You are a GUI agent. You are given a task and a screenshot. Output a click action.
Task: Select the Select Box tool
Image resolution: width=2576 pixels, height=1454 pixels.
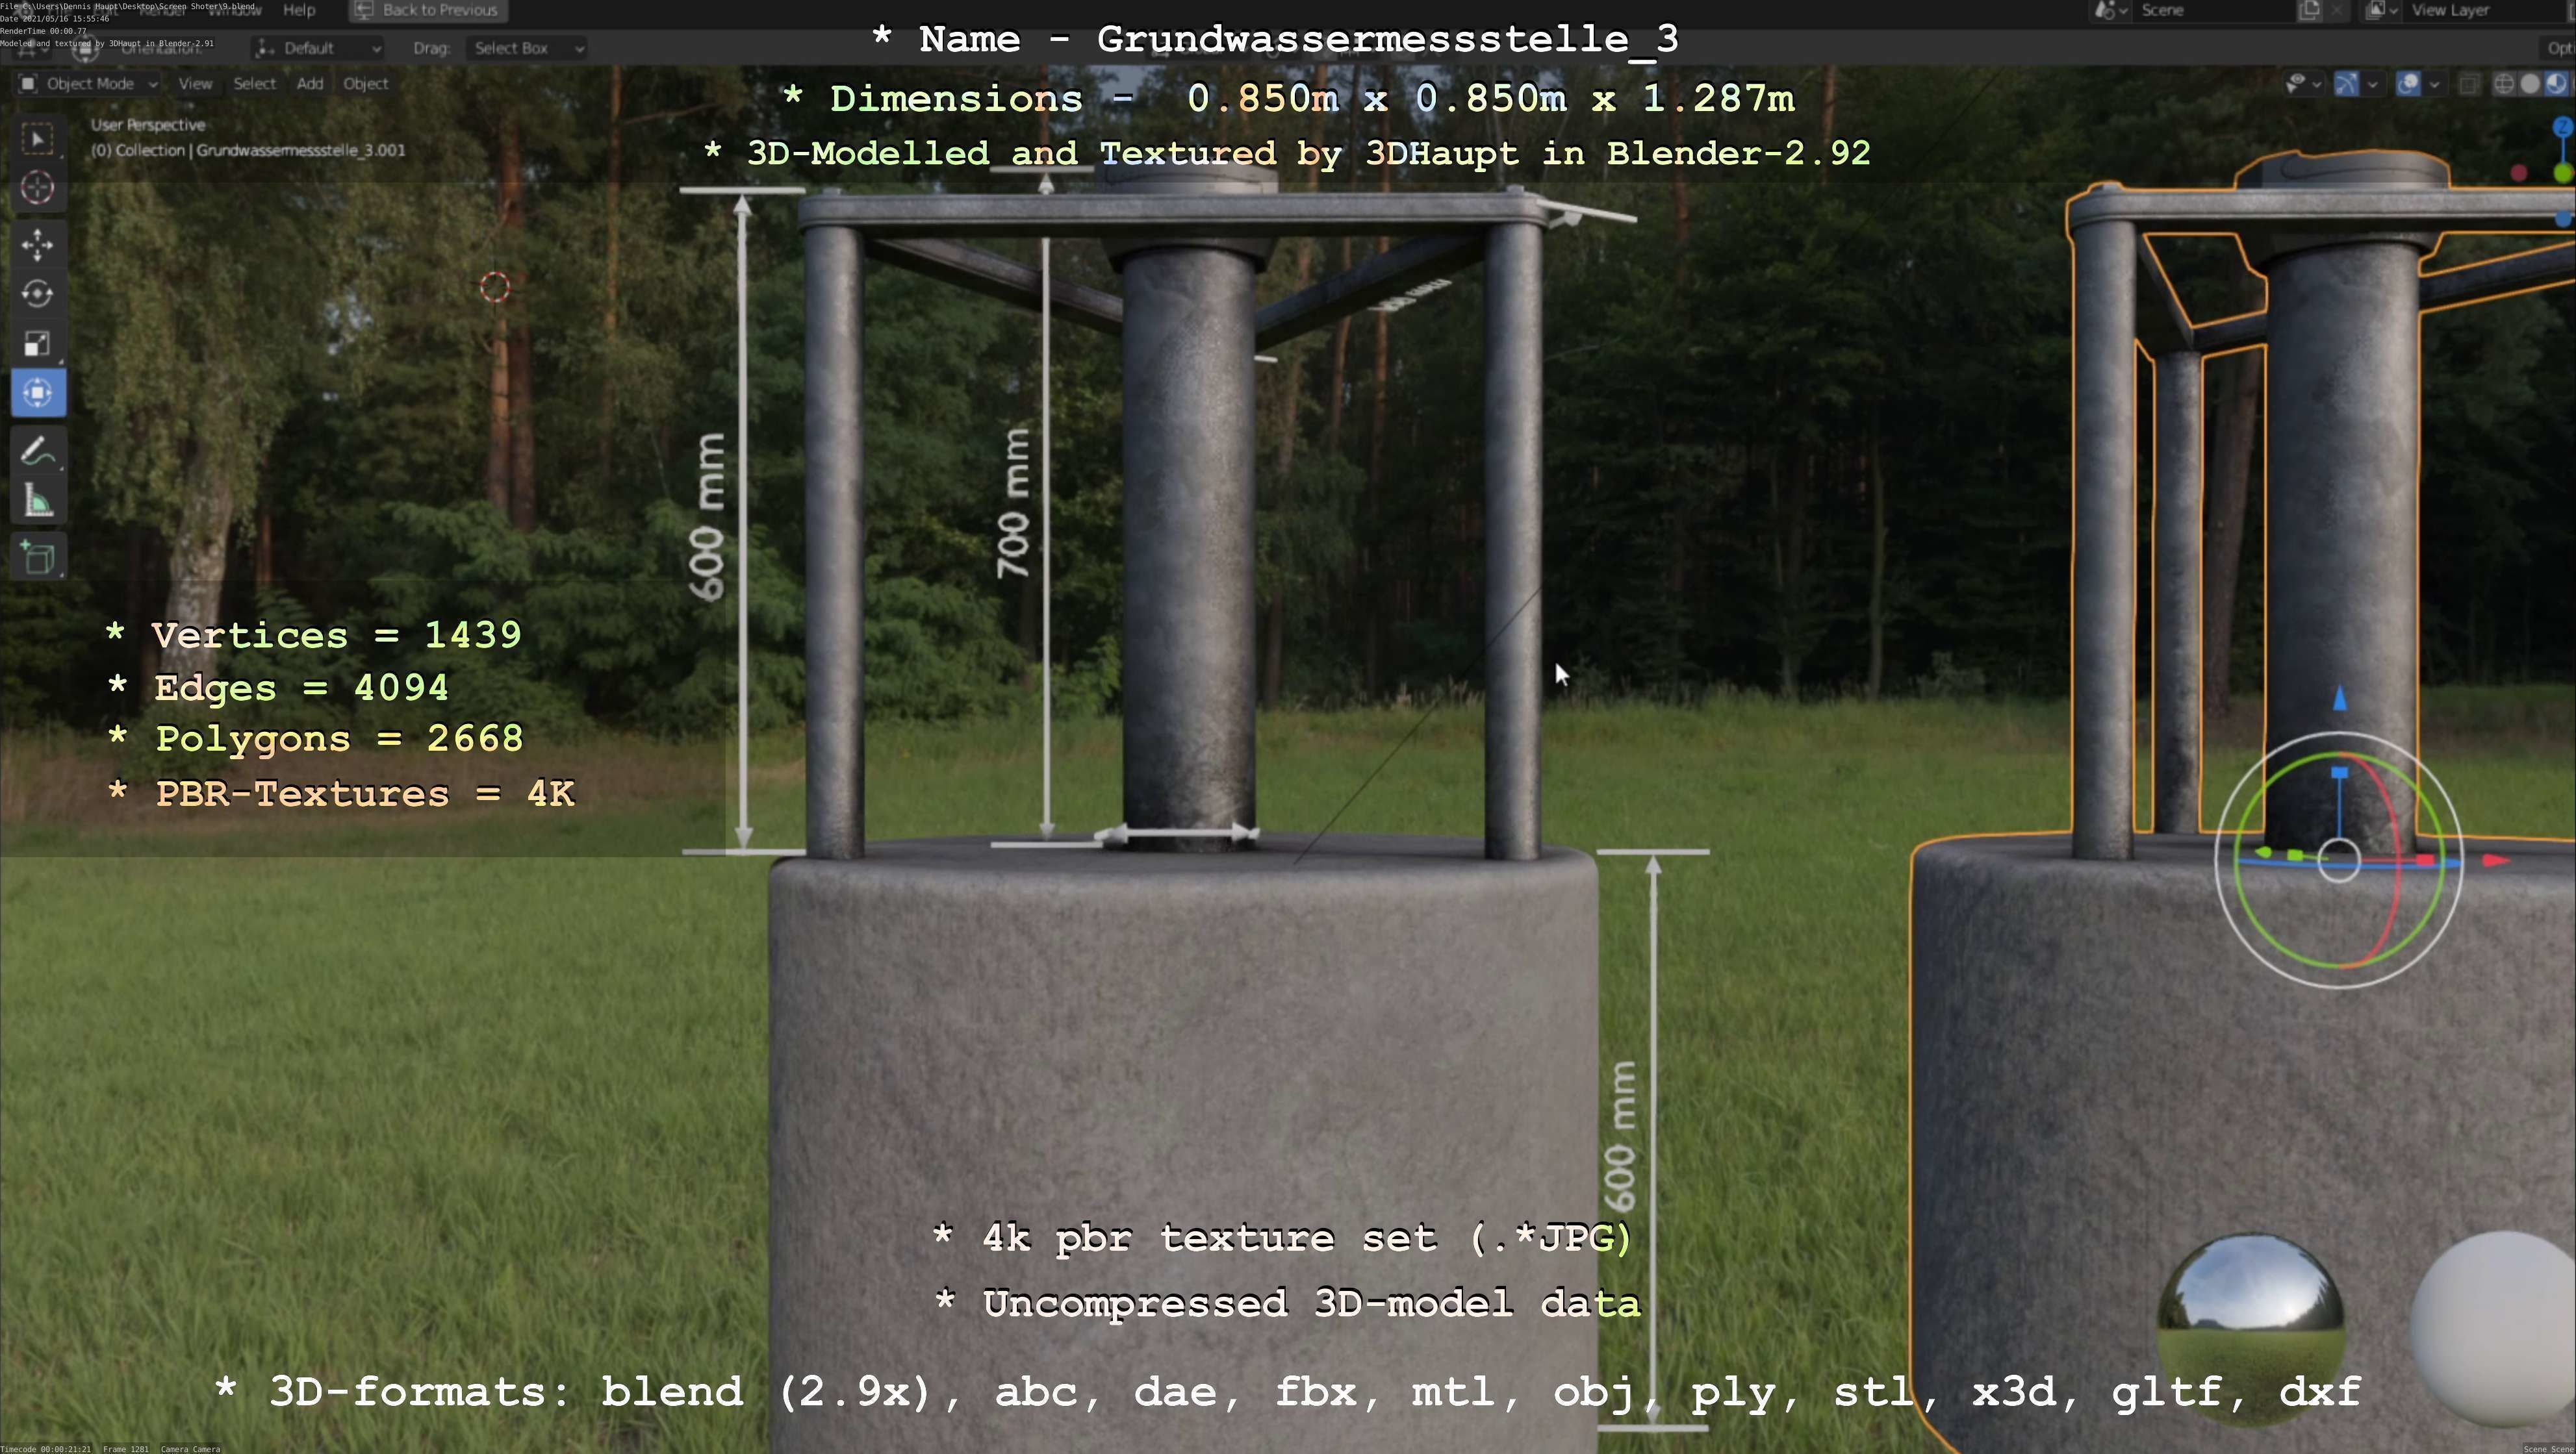tap(38, 139)
